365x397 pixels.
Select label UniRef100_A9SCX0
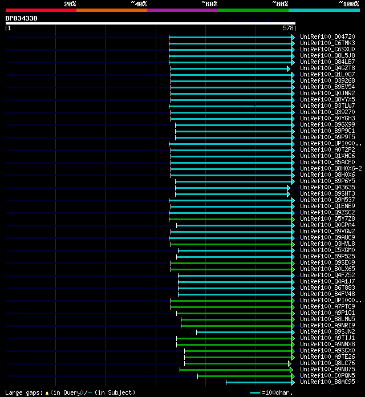(327, 350)
